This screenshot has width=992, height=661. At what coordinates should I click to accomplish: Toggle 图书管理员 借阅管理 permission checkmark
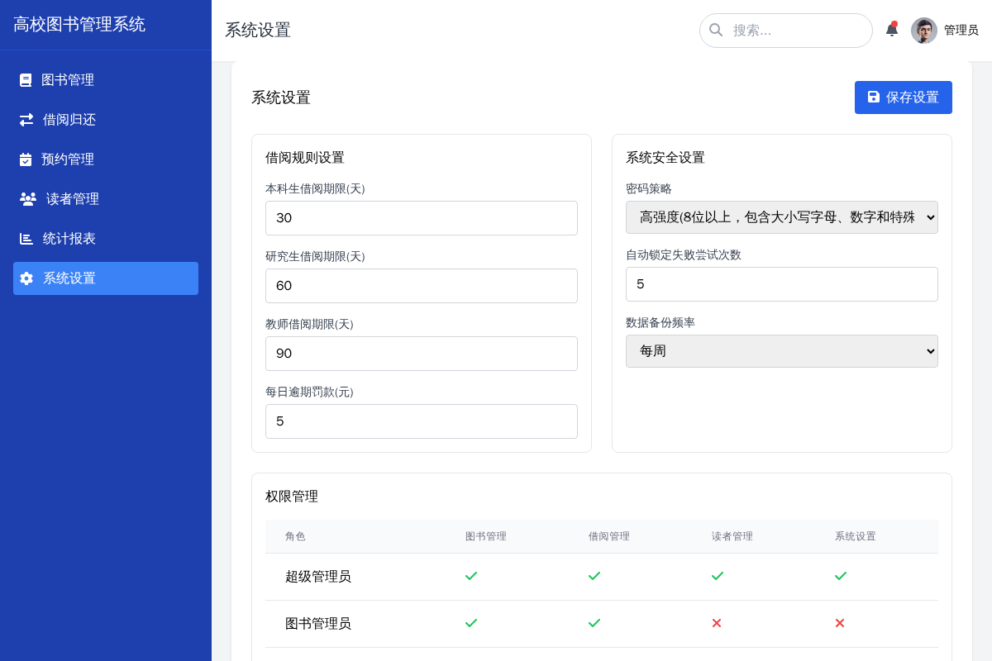(x=594, y=623)
